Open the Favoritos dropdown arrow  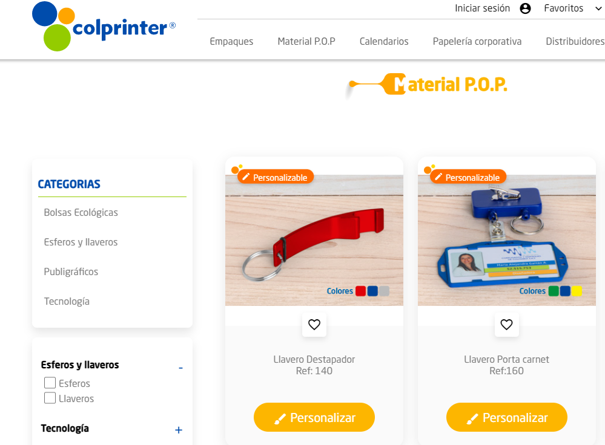pyautogui.click(x=598, y=8)
